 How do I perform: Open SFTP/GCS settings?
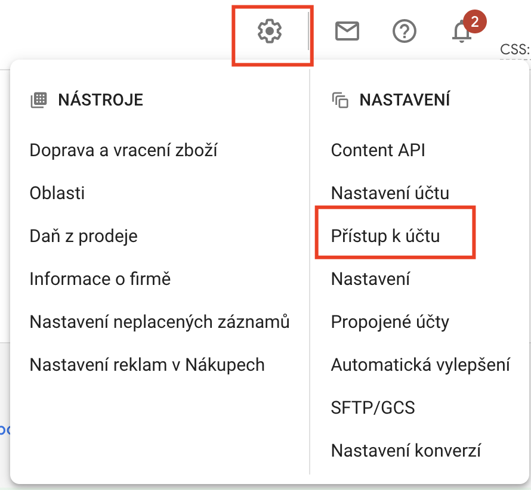point(373,408)
